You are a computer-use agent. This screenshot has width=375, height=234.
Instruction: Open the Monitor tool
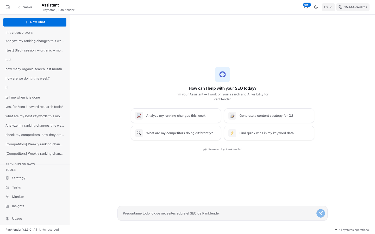(x=35, y=197)
